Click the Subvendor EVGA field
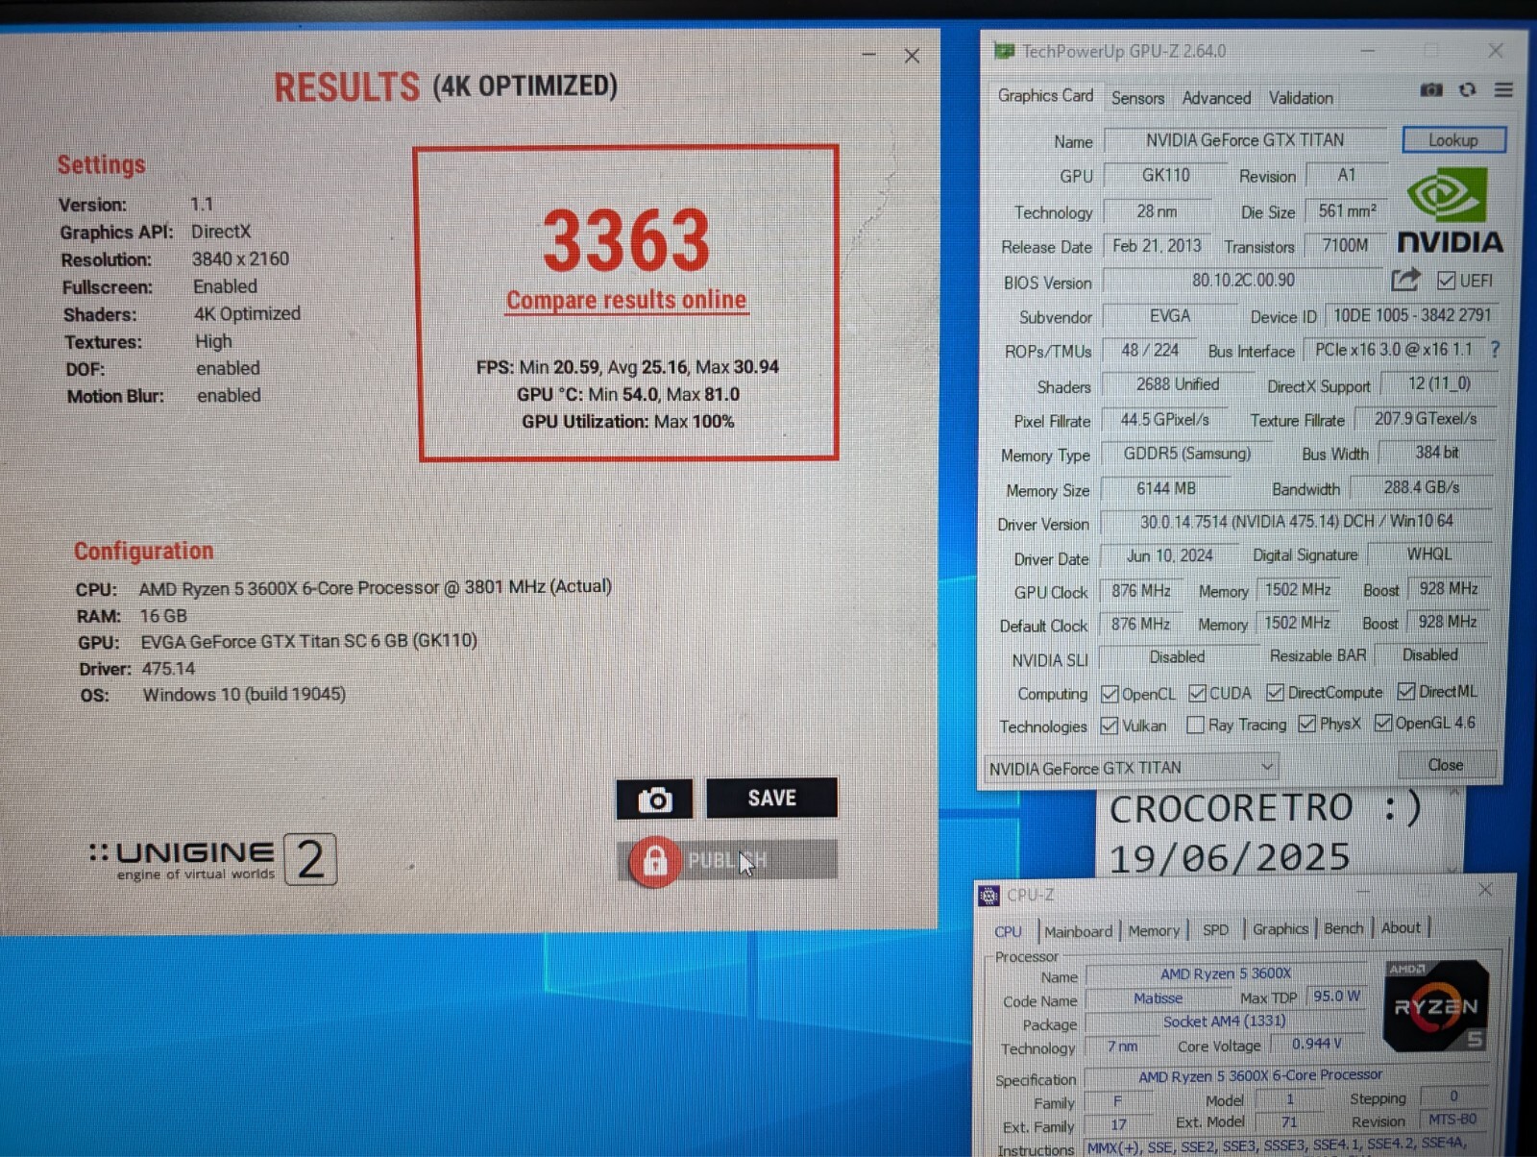 1169,315
